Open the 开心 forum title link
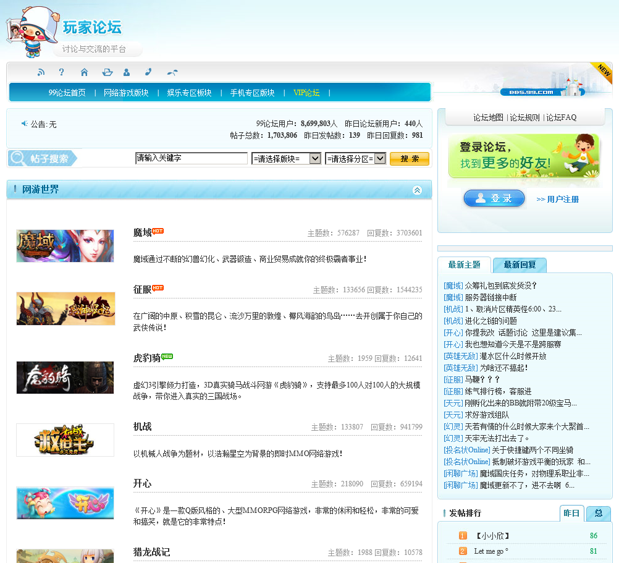619x563 pixels. point(142,484)
